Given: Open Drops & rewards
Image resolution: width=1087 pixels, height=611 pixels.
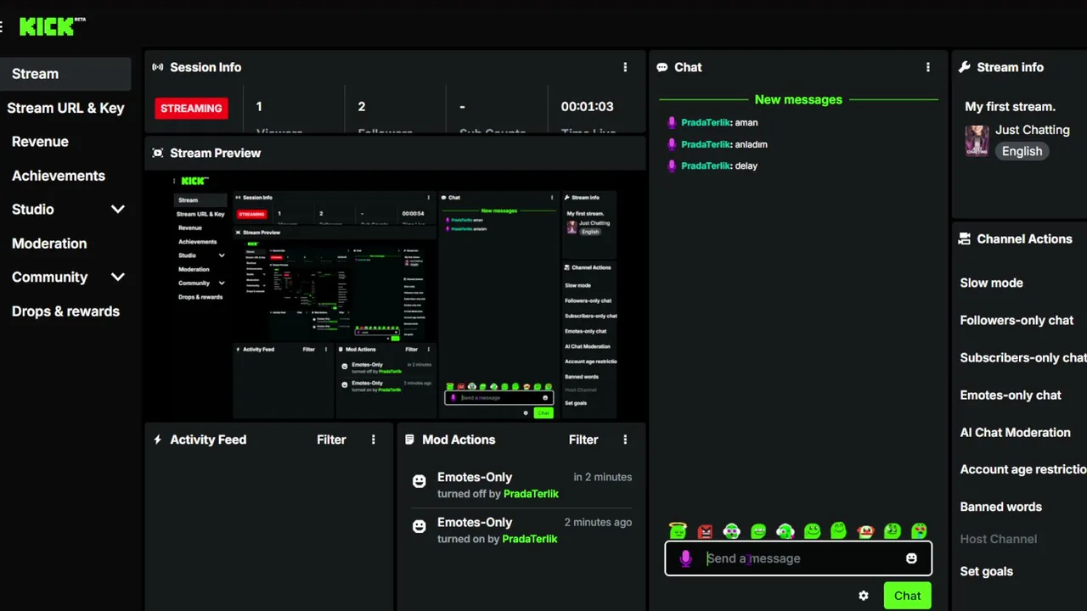Looking at the screenshot, I should pos(65,311).
